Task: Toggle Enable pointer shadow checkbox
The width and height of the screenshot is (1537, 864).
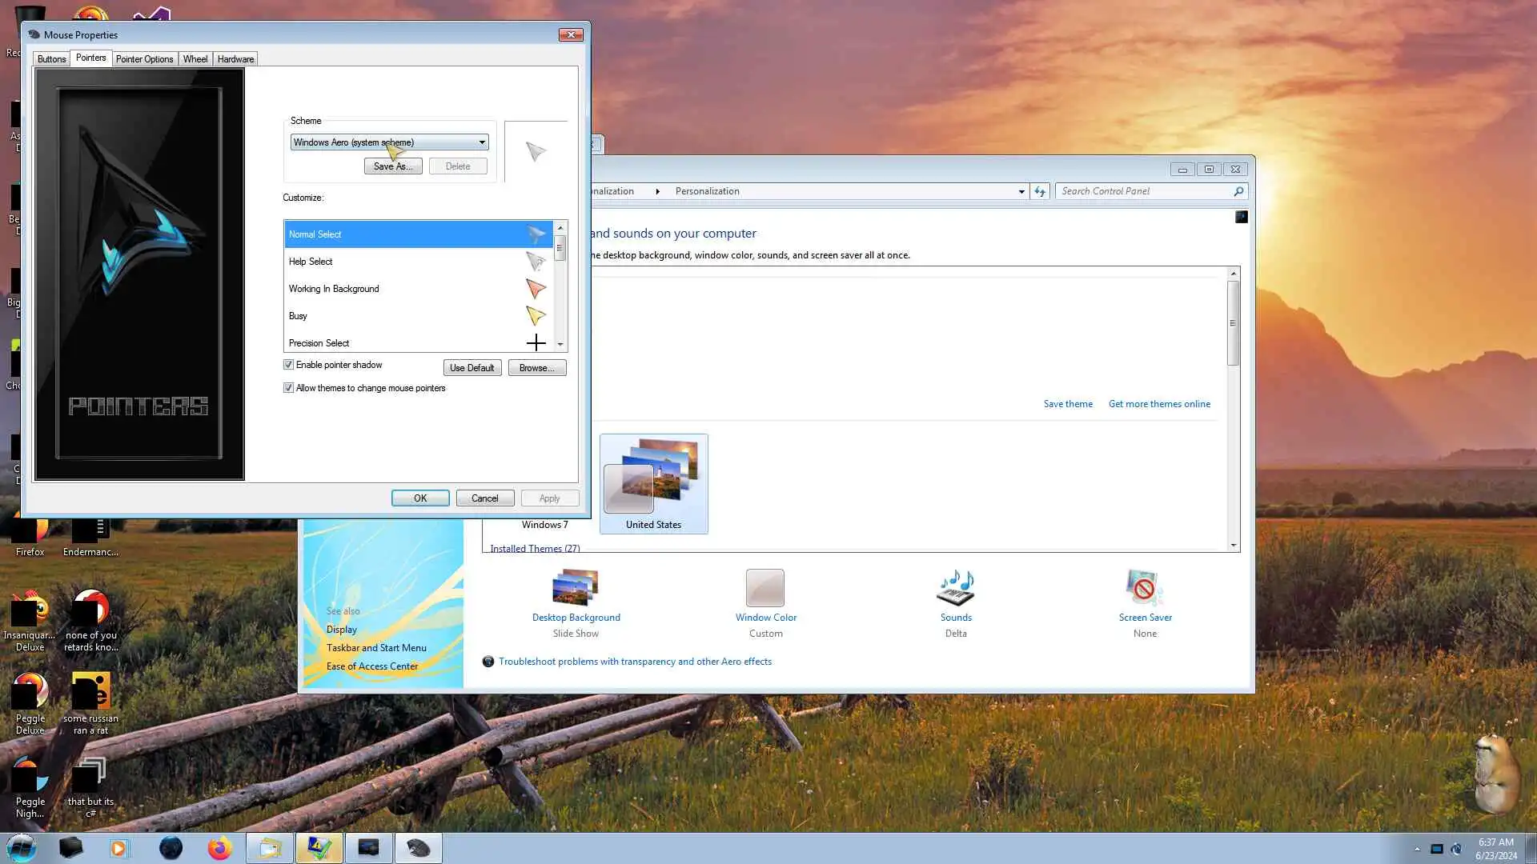Action: tap(289, 365)
